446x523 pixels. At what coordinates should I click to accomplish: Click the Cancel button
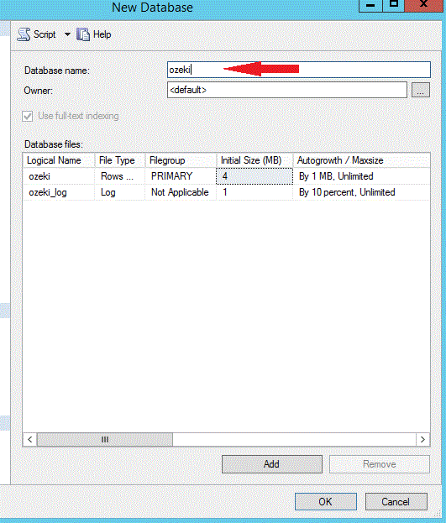pyautogui.click(x=396, y=502)
